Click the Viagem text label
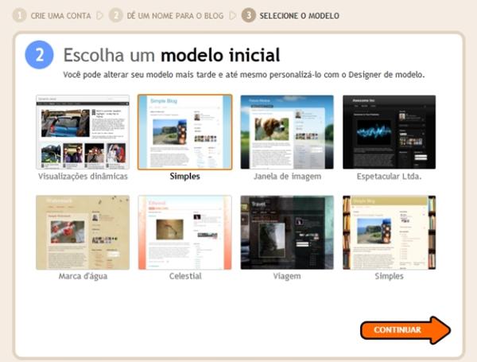The width and height of the screenshot is (477, 362). 287,276
